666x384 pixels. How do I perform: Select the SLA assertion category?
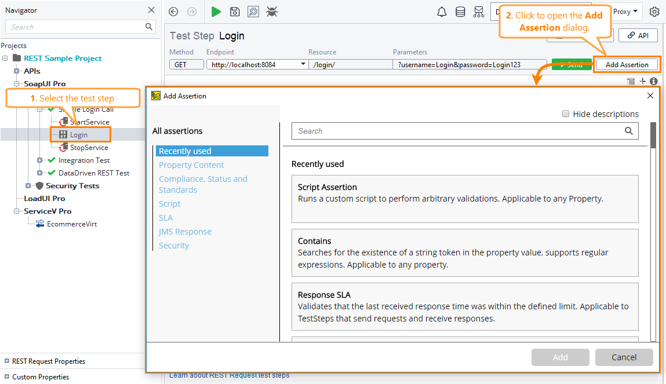pos(166,218)
